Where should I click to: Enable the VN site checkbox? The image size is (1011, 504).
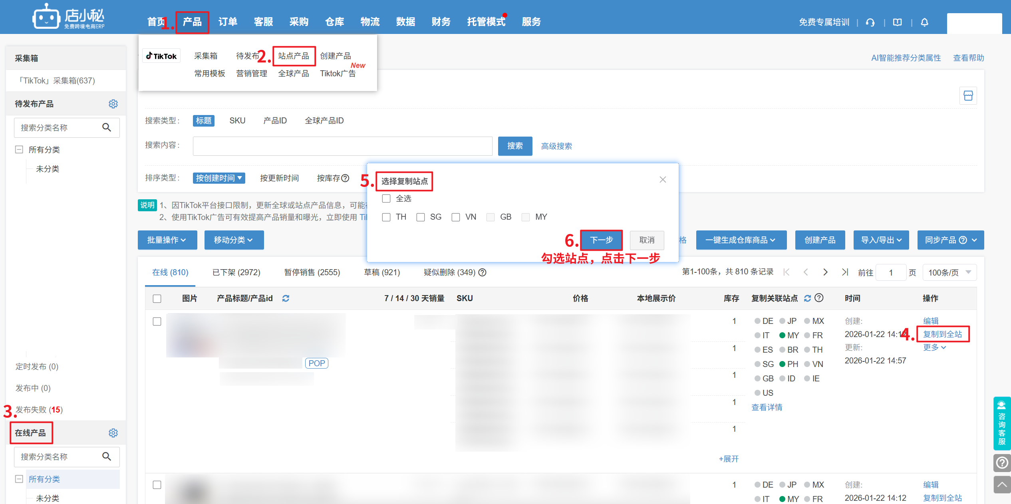click(x=456, y=217)
